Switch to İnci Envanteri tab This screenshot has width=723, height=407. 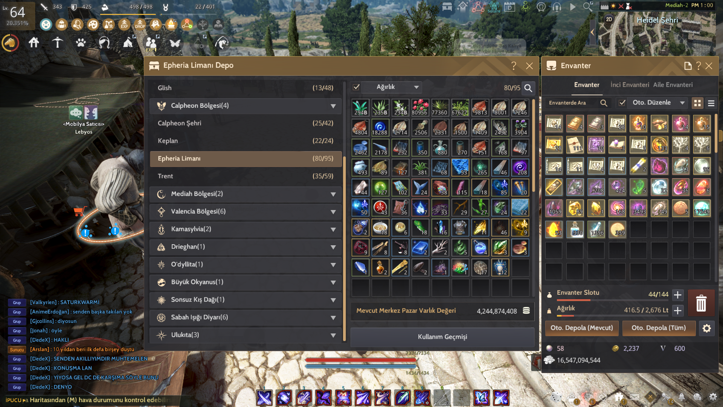coord(630,85)
